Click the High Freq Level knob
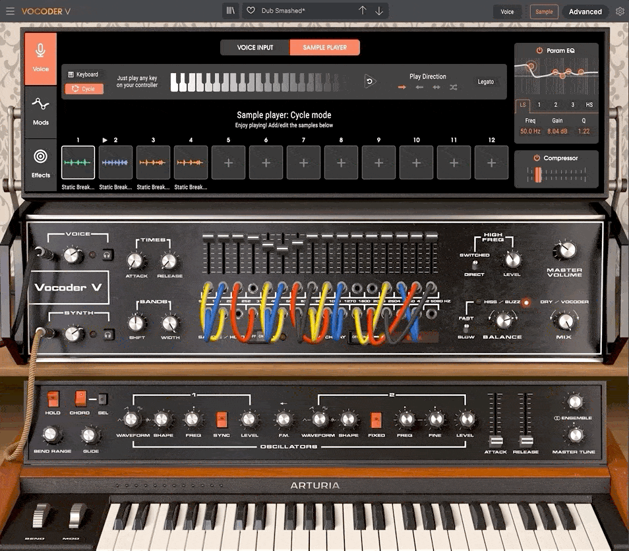 (x=512, y=260)
